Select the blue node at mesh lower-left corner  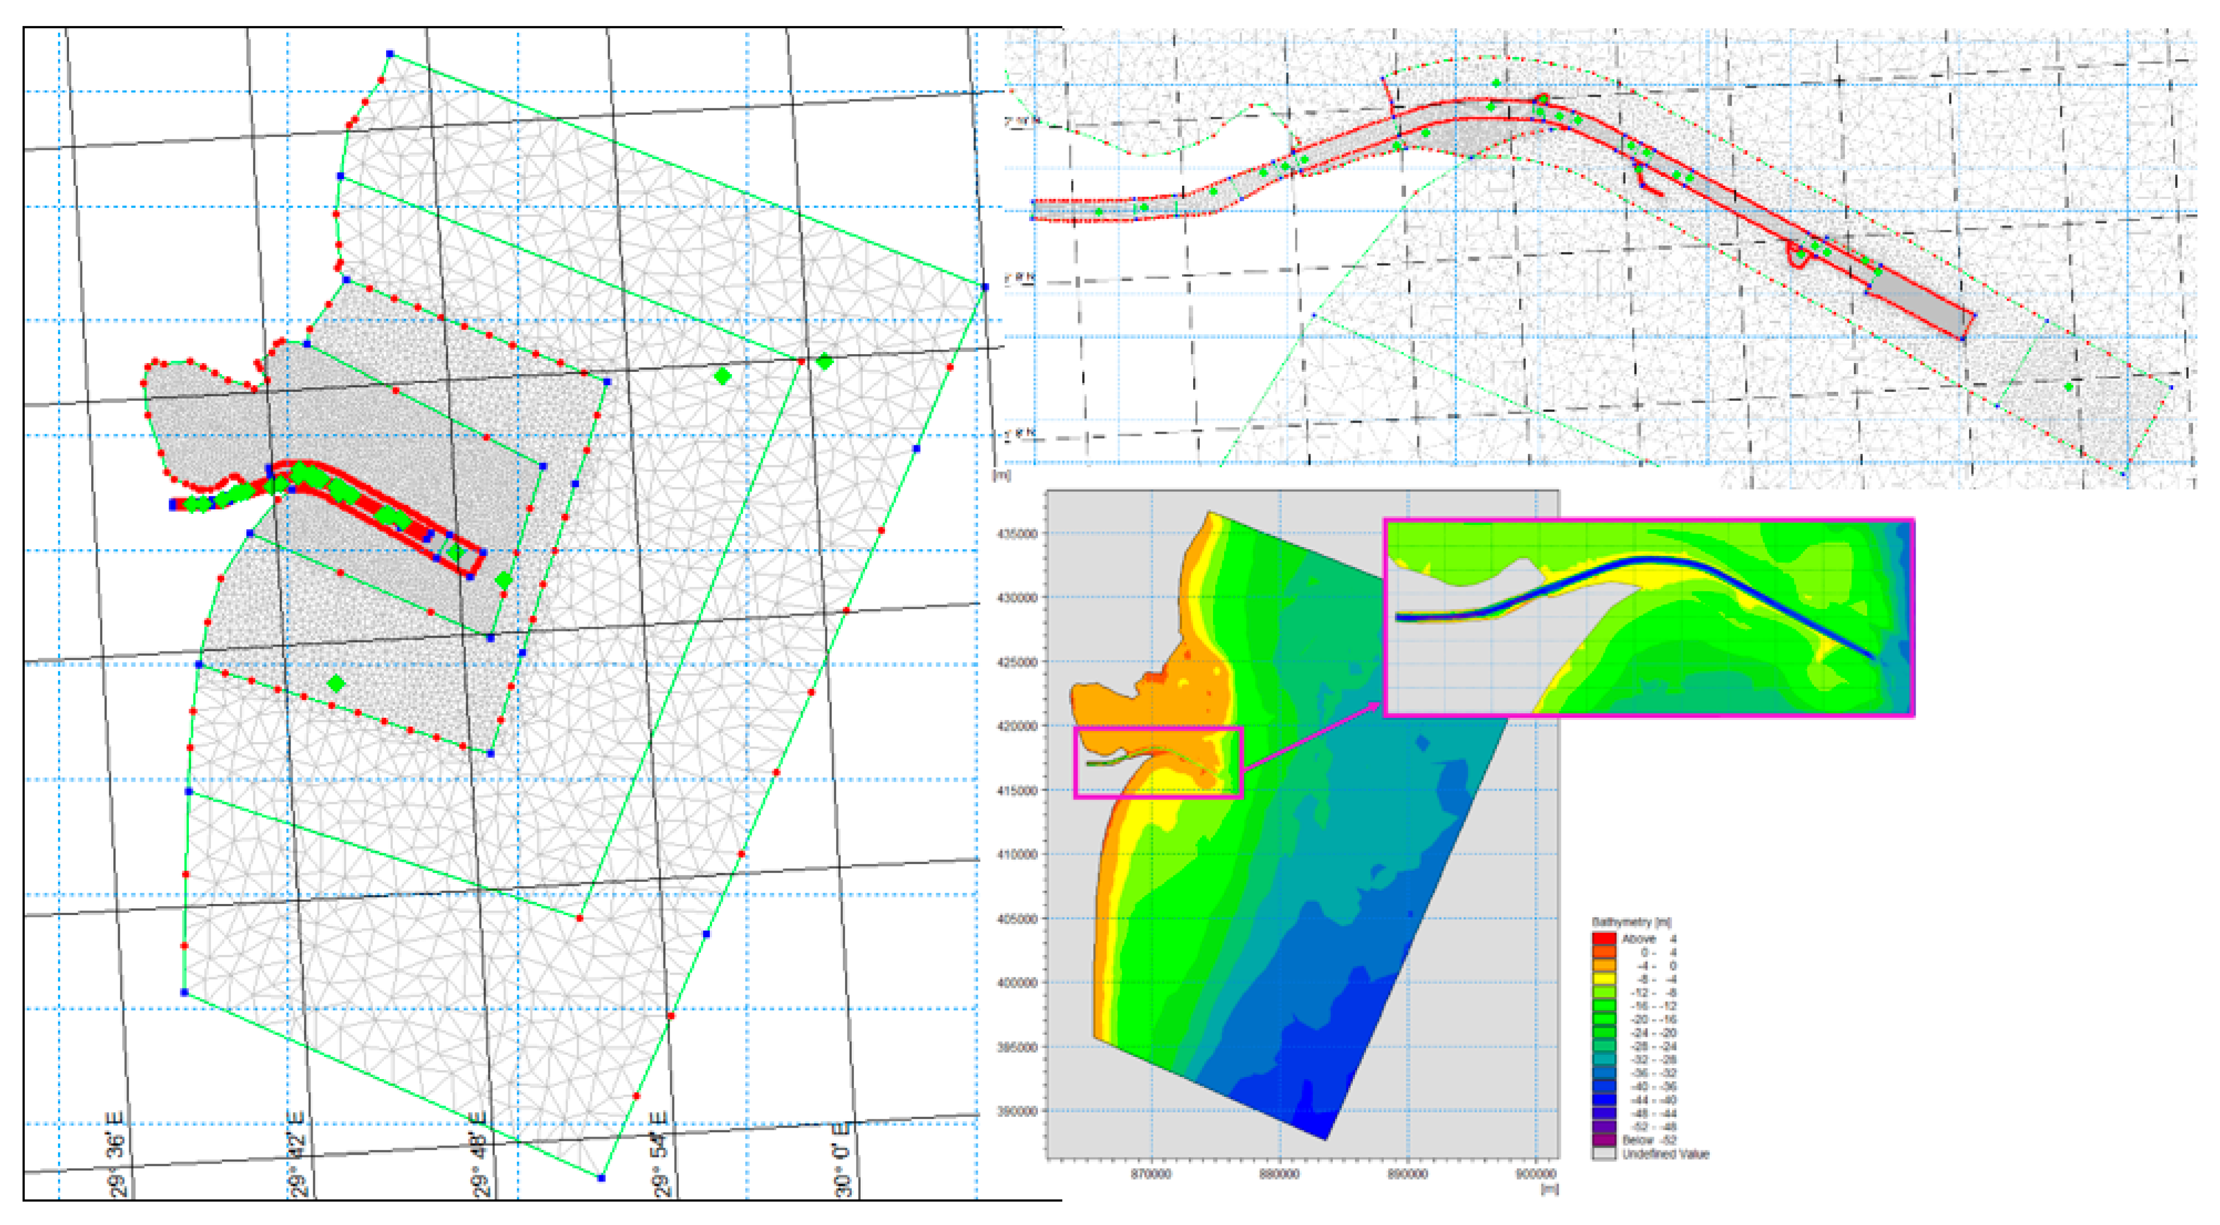(x=184, y=992)
